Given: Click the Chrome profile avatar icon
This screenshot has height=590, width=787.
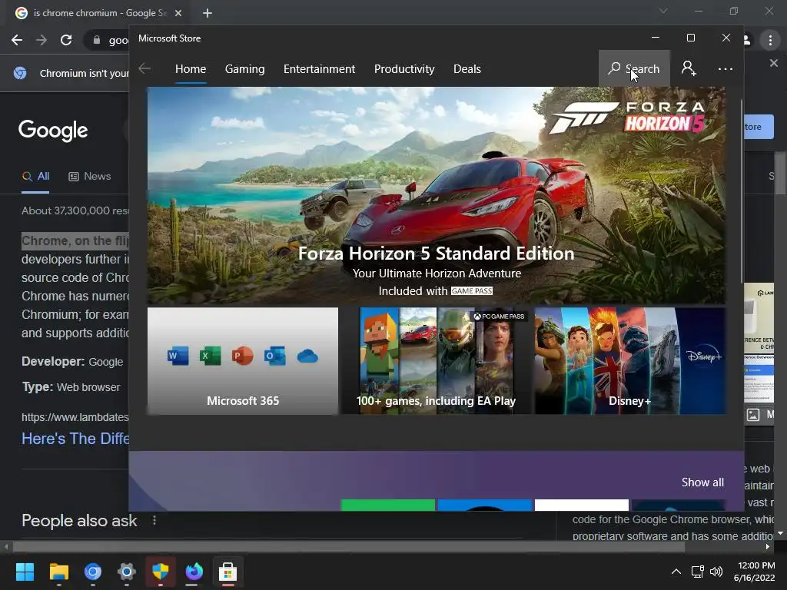Looking at the screenshot, I should click(747, 40).
